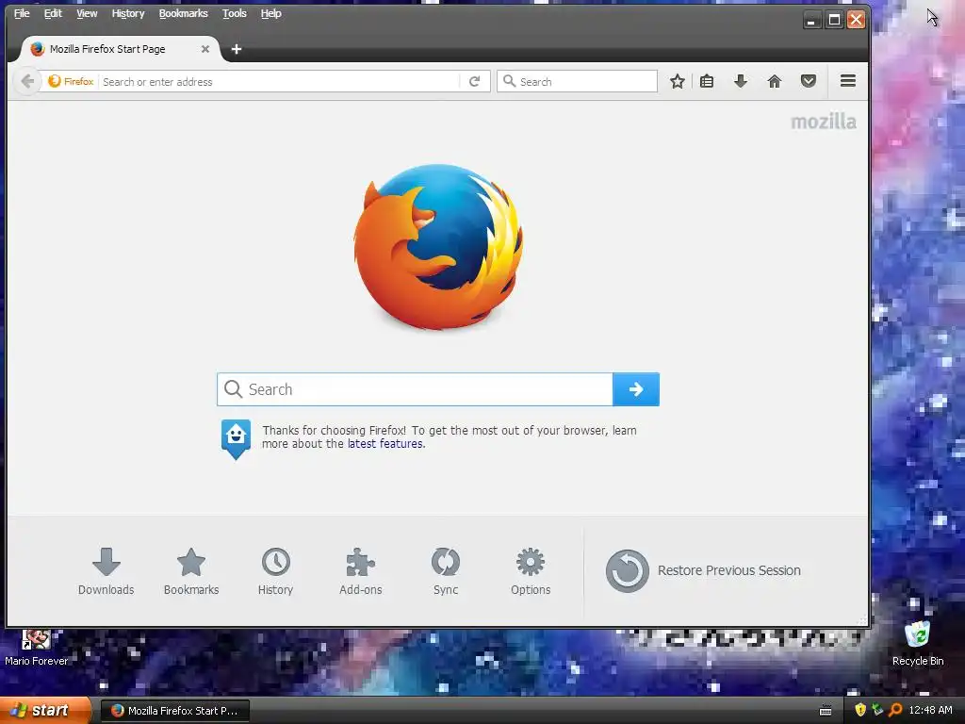Image resolution: width=965 pixels, height=724 pixels.
Task: Submit search with blue arrow button
Action: 636,389
